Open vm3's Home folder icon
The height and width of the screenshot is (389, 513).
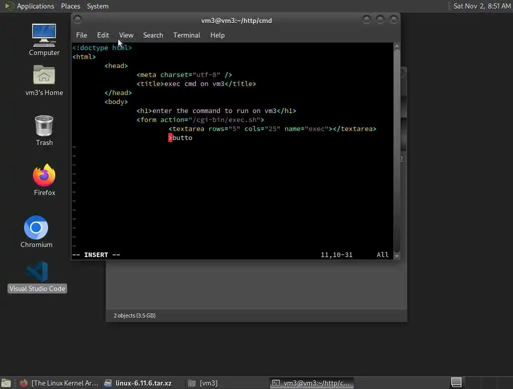coord(44,80)
